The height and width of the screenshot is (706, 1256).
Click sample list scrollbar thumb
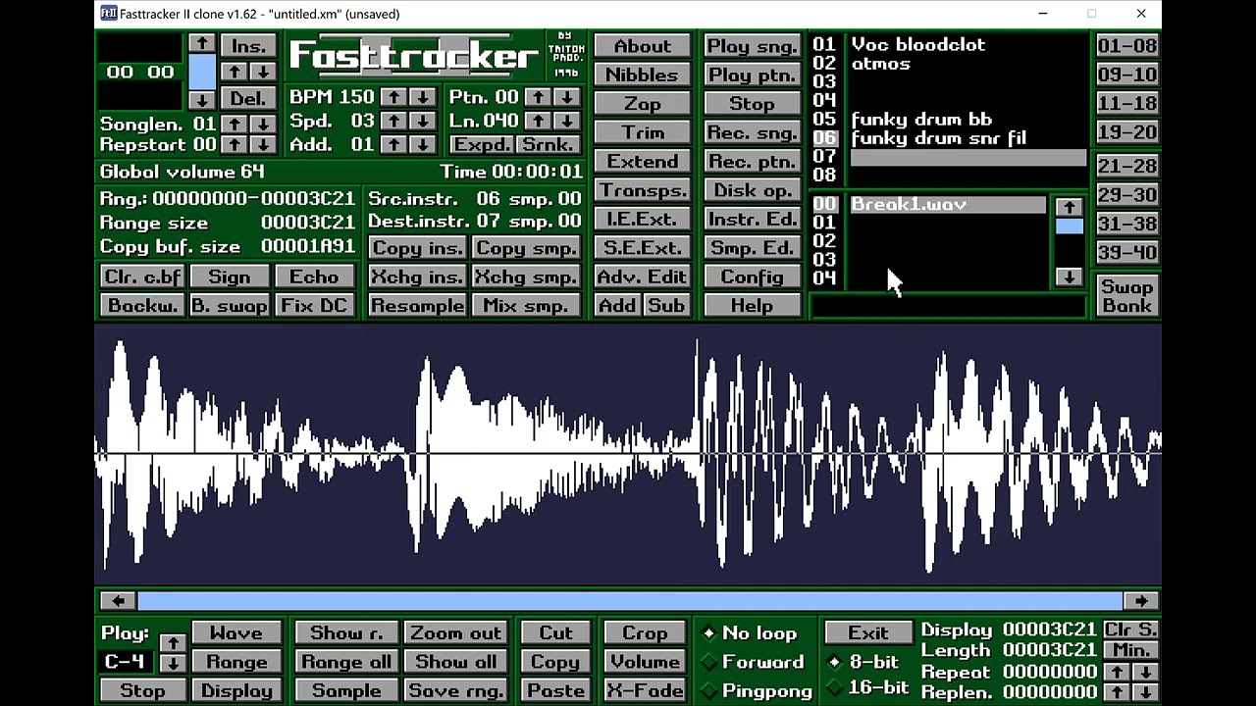click(1069, 227)
